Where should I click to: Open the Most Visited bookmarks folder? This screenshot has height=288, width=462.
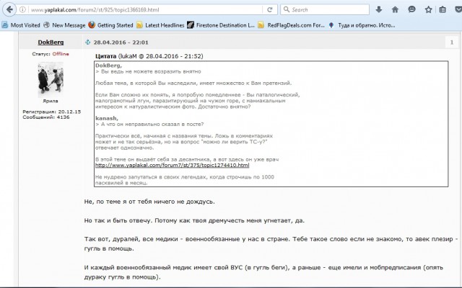click(21, 25)
